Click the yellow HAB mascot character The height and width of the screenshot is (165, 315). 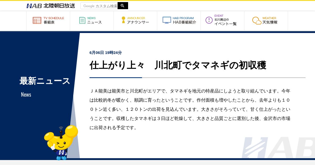61,142
